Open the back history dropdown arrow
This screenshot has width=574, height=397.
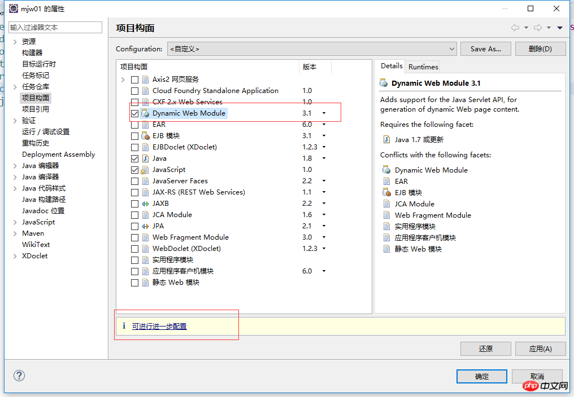[x=526, y=28]
